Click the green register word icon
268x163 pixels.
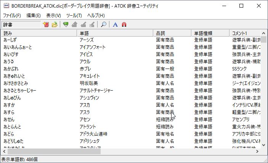tap(66, 24)
